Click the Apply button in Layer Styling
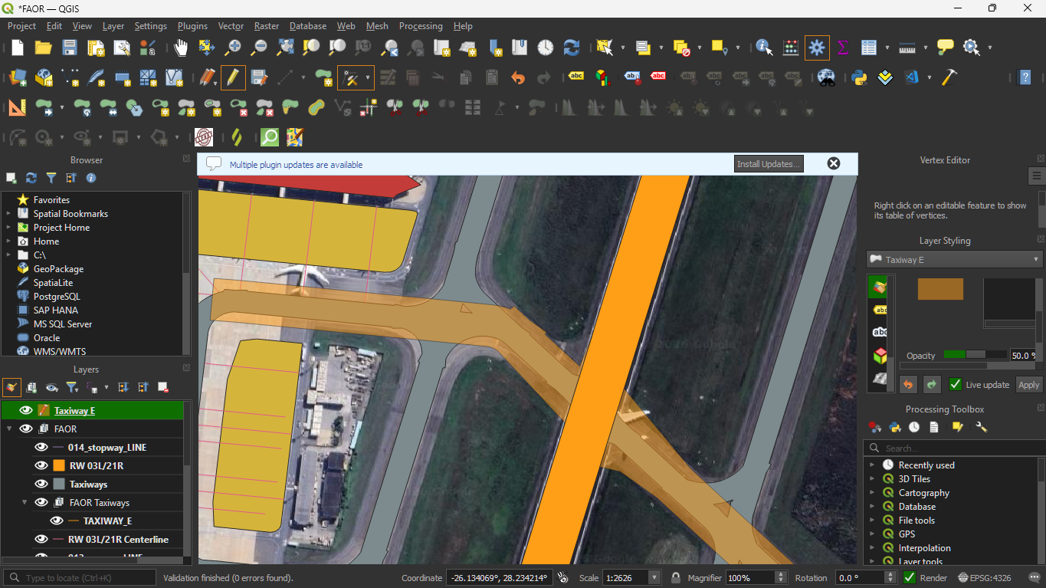The height and width of the screenshot is (588, 1046). point(1028,385)
